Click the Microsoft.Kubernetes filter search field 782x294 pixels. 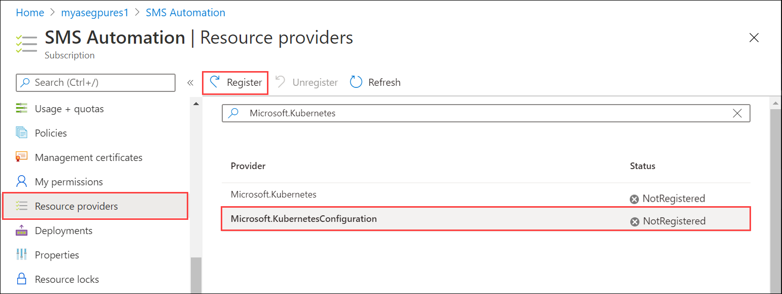[x=457, y=114]
